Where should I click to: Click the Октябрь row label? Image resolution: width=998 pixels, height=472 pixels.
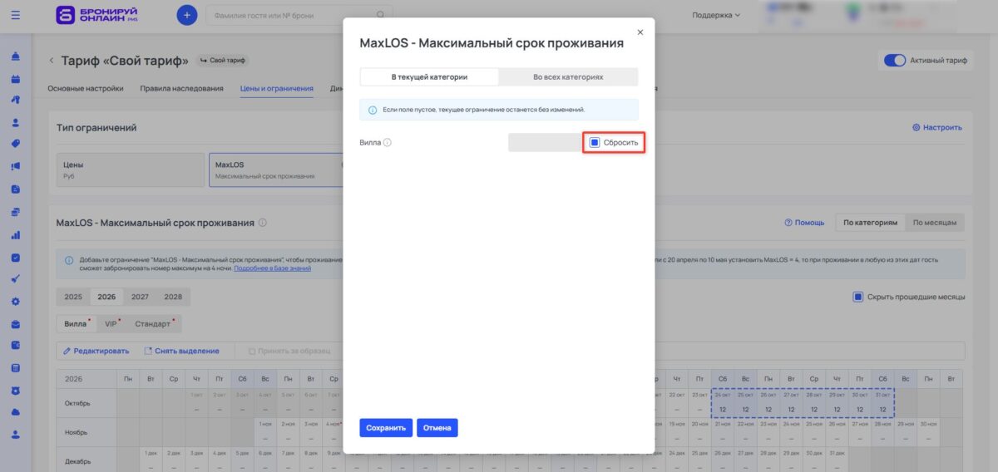pos(78,404)
